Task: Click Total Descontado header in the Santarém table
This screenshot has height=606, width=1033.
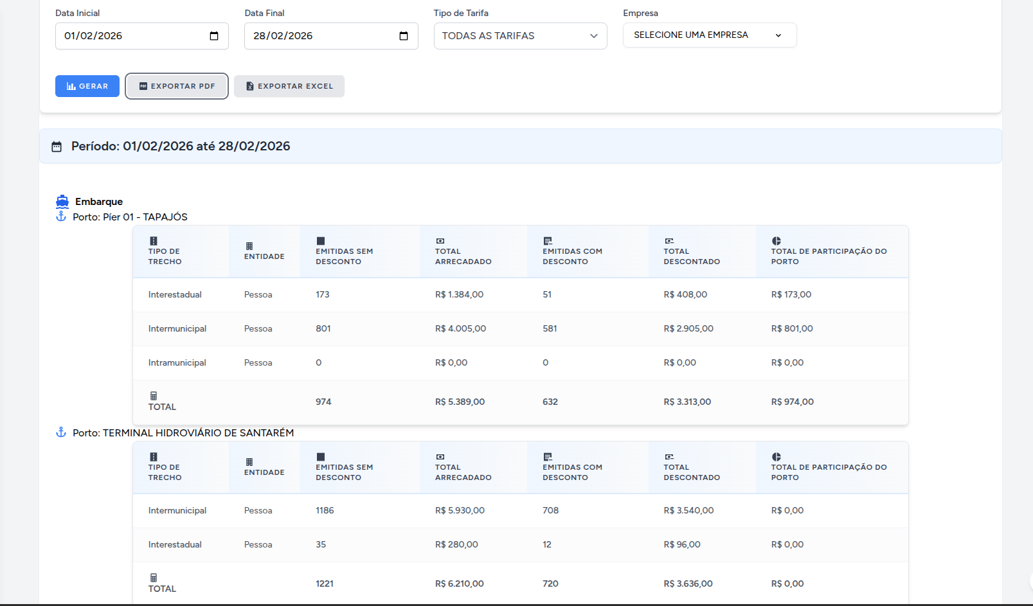Action: coord(692,472)
